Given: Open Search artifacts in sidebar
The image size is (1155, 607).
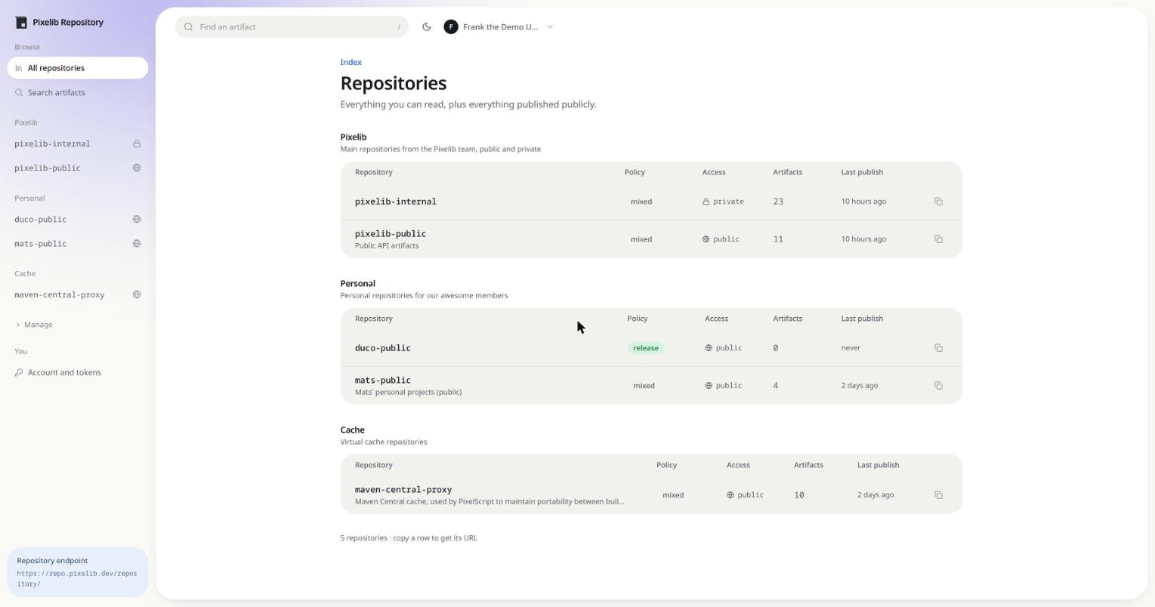Looking at the screenshot, I should (x=78, y=92).
